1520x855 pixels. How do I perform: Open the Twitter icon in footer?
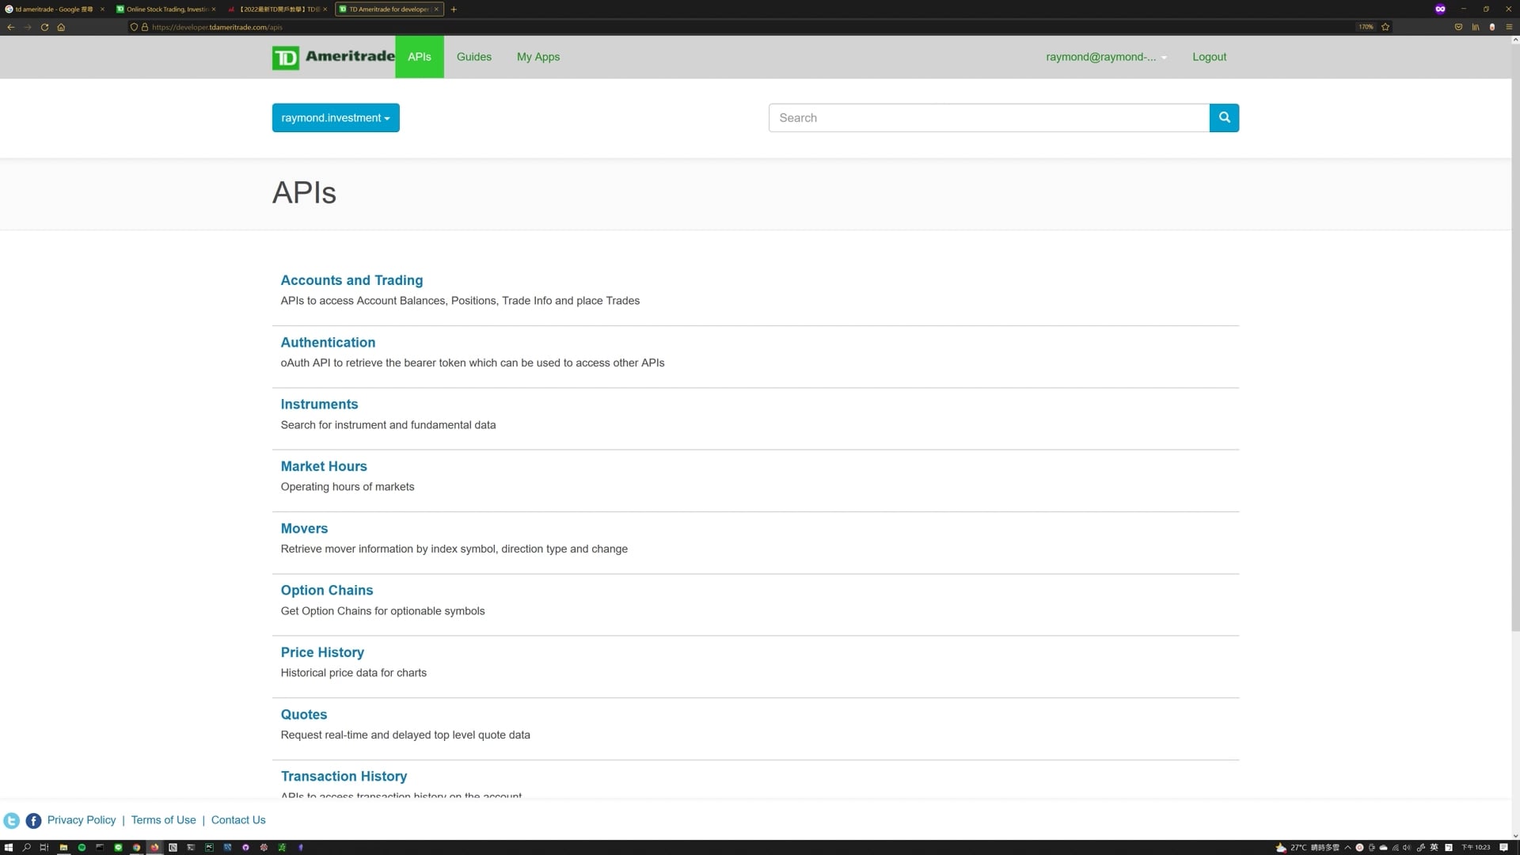pos(11,821)
